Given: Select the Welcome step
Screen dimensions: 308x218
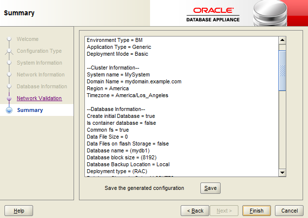Looking at the screenshot, I should pos(28,39).
